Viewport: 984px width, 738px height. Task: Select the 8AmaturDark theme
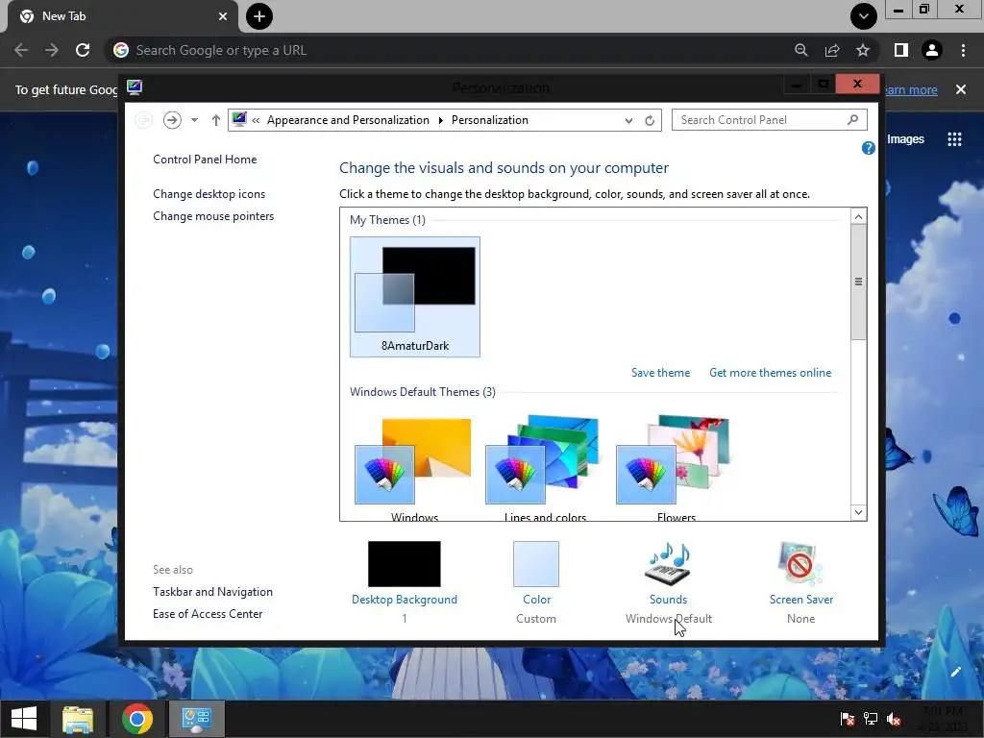[x=415, y=297]
